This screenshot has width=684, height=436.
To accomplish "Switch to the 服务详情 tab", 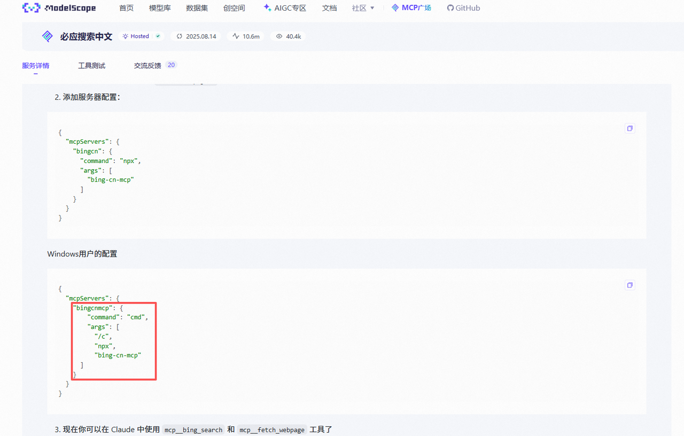I will [35, 66].
